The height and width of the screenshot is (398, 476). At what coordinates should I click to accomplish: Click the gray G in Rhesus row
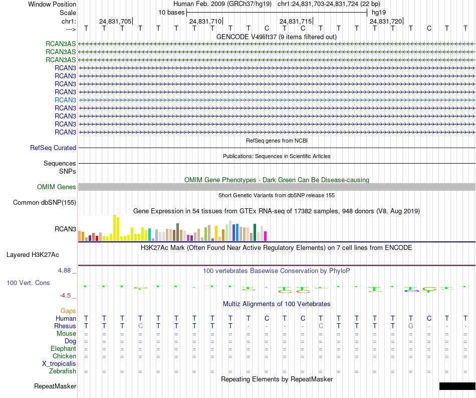pyautogui.click(x=411, y=326)
